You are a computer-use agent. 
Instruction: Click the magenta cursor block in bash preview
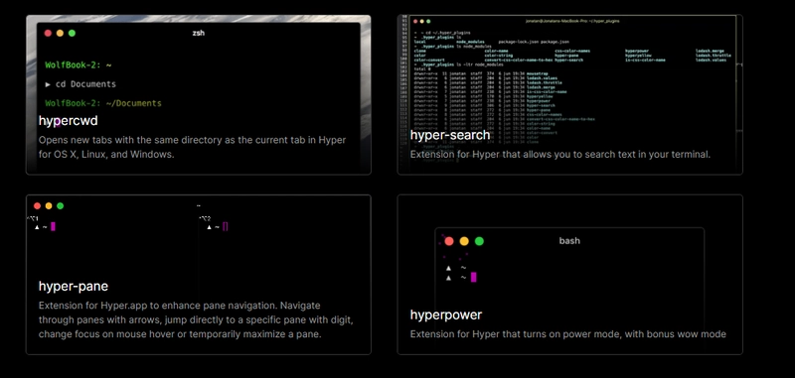pos(474,278)
